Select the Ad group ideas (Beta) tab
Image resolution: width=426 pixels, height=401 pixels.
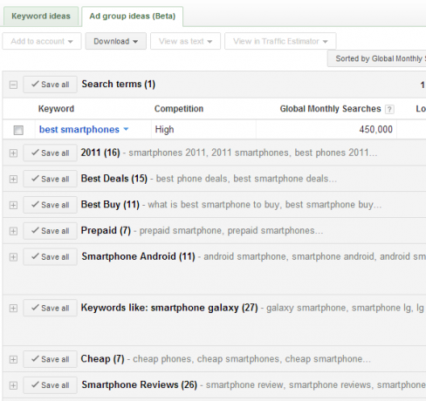(x=133, y=16)
